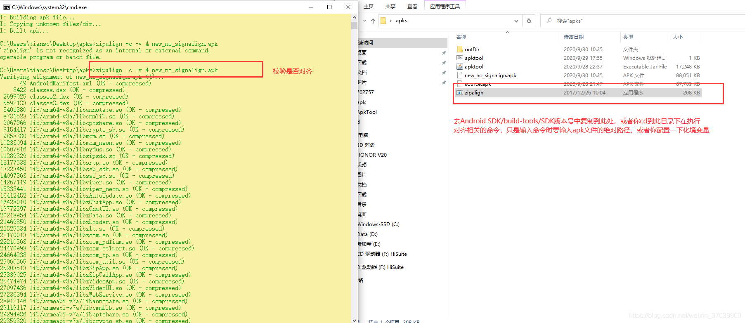
Task: Click the zipalign application icon
Action: (x=460, y=92)
